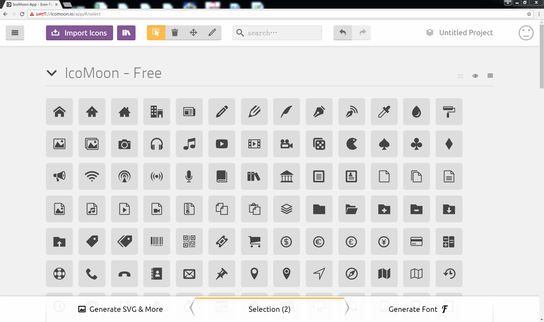Select the calculator icon
The image size is (544, 322).
[449, 241]
